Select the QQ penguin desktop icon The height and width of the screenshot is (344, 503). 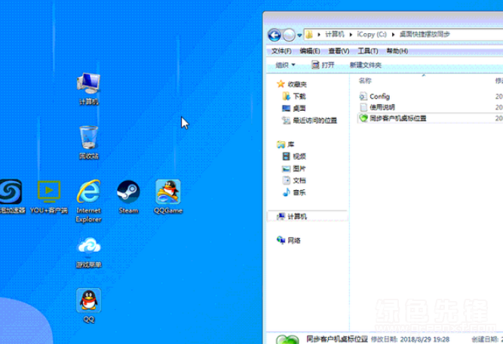(88, 306)
